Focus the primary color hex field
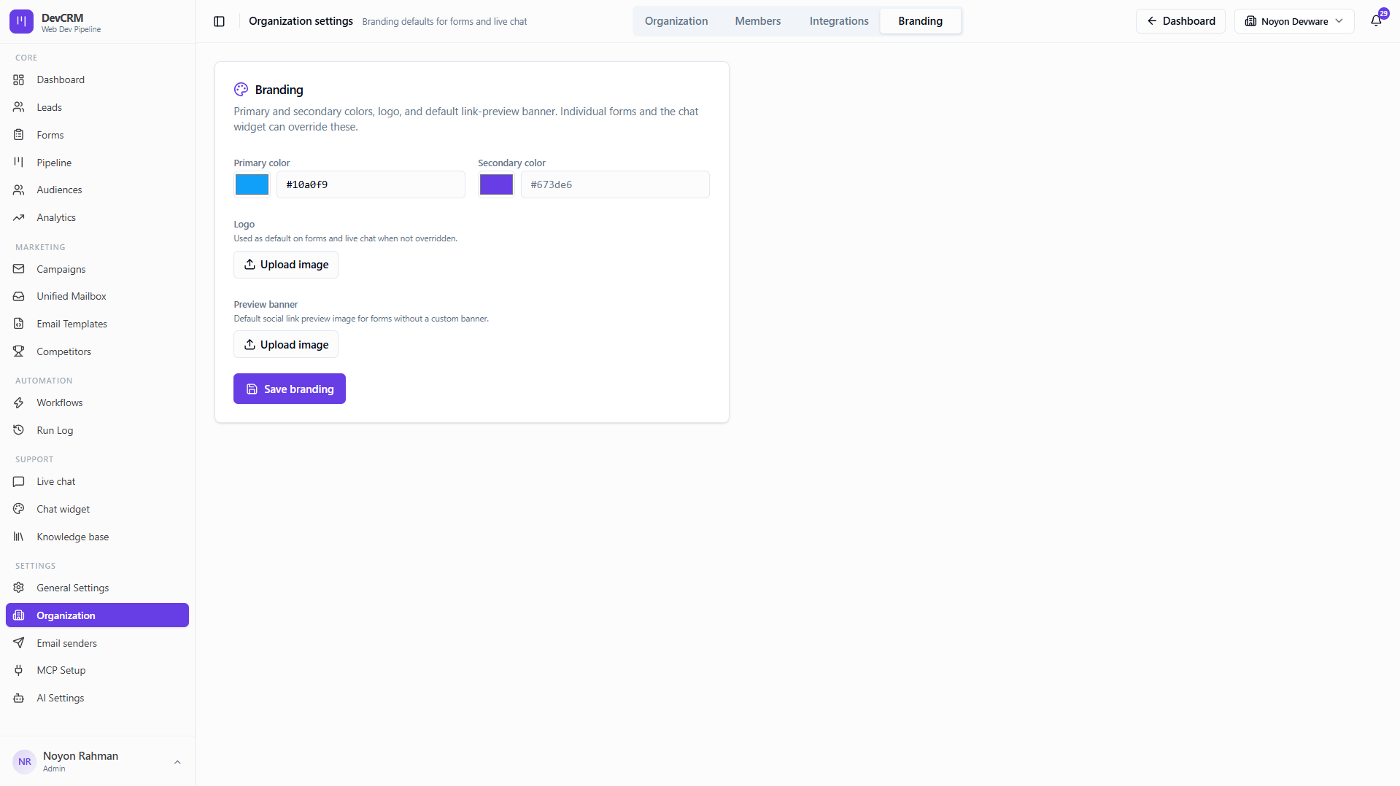1400x786 pixels. pos(371,184)
